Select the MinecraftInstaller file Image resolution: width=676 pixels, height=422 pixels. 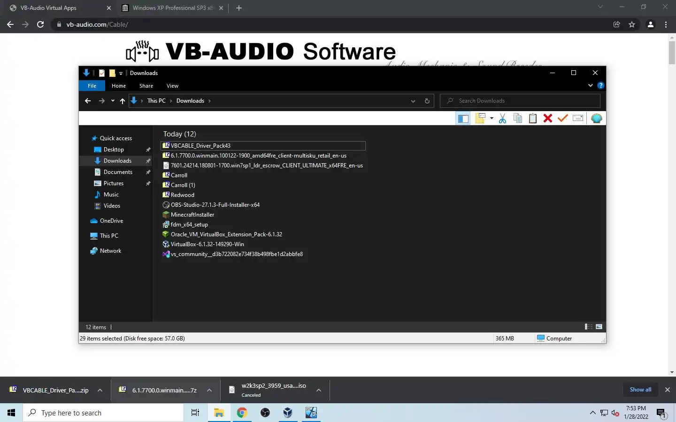(x=192, y=215)
